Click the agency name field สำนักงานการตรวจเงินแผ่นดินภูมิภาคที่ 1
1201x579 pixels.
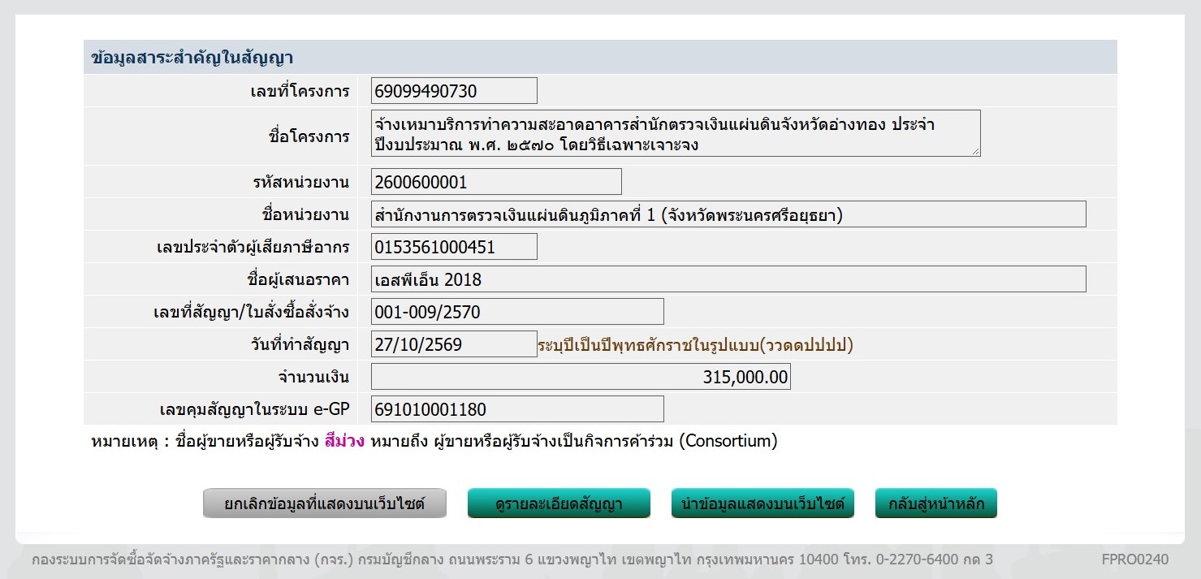[728, 214]
